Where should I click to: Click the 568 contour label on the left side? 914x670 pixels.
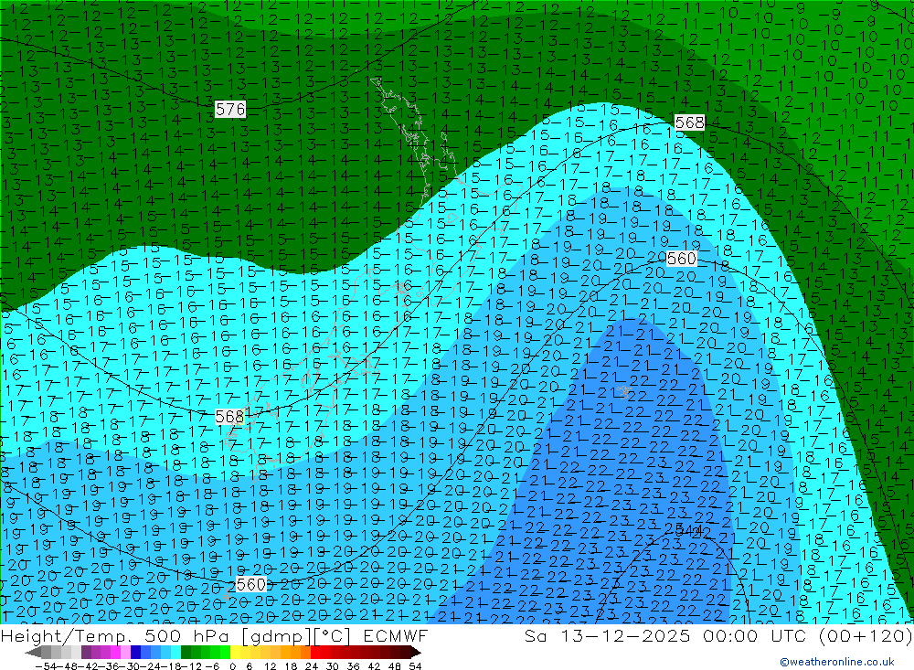pyautogui.click(x=230, y=417)
